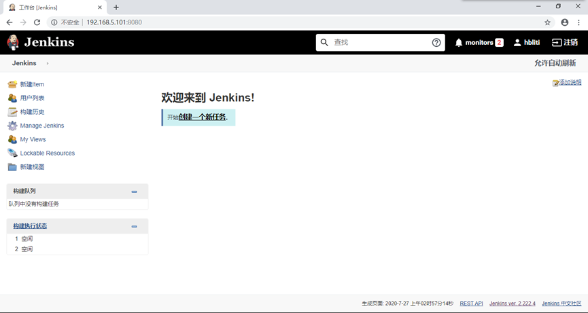Viewport: 588px width, 313px height.
Task: Open the 构建历史 link
Action: 32,112
